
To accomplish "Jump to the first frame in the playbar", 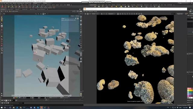I will tap(2, 101).
